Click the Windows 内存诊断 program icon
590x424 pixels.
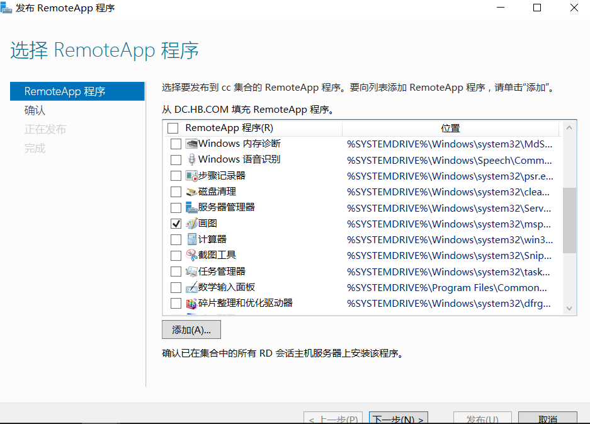pyautogui.click(x=191, y=144)
